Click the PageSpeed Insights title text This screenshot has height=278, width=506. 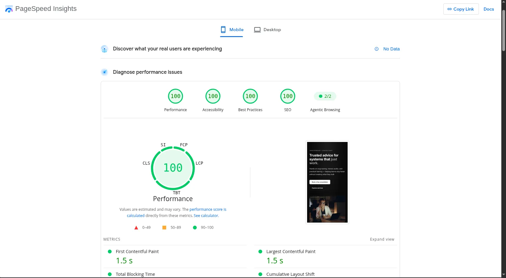[46, 9]
